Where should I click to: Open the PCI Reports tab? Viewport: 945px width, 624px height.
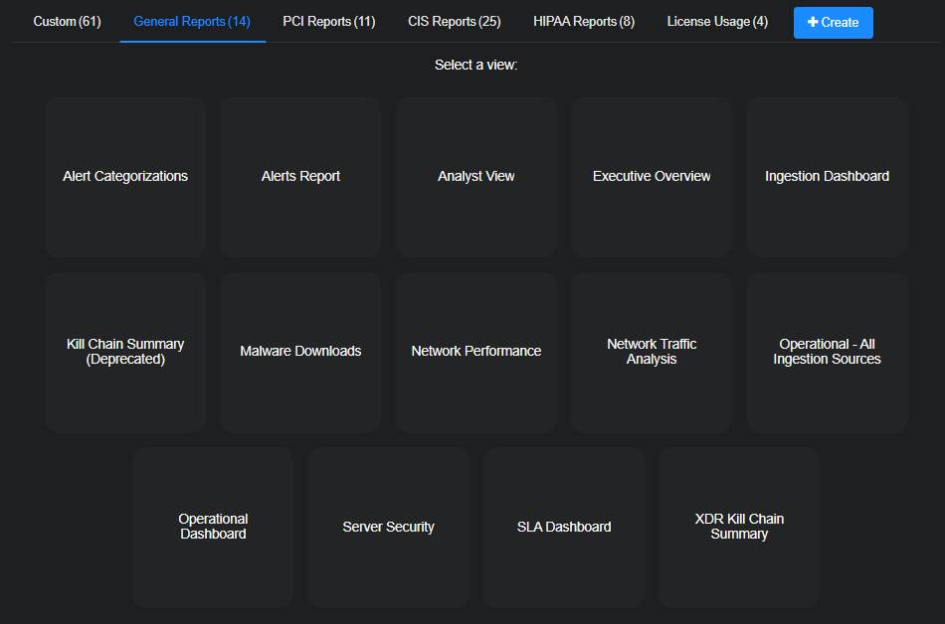[x=328, y=21]
